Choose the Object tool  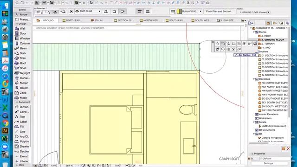point(22,88)
